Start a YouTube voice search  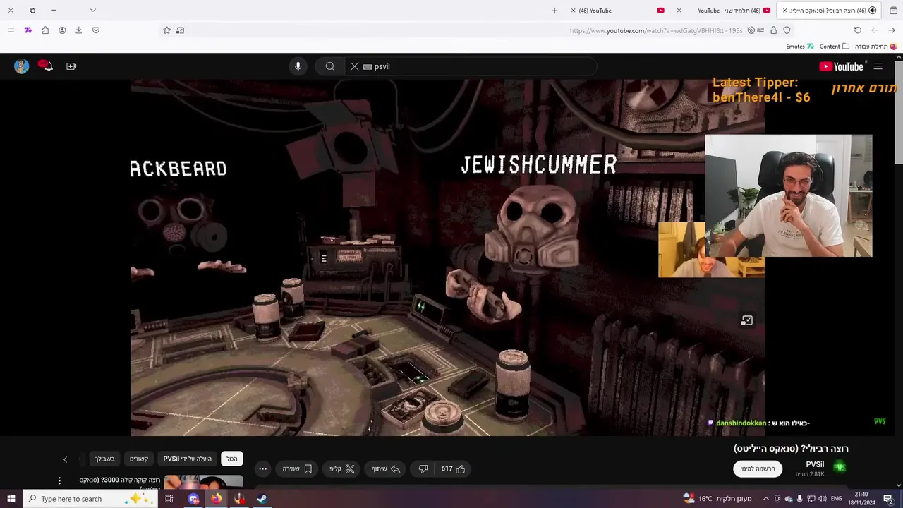tap(298, 66)
